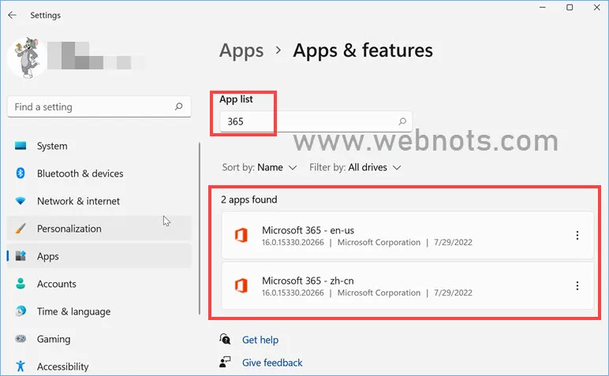The height and width of the screenshot is (376, 609).
Task: Click the magnifier icon in Find a setting
Action: coord(179,107)
